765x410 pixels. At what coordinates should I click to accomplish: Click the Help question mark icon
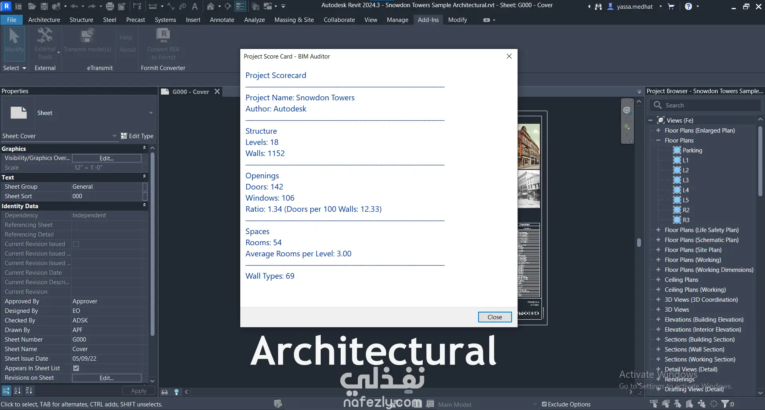click(688, 6)
